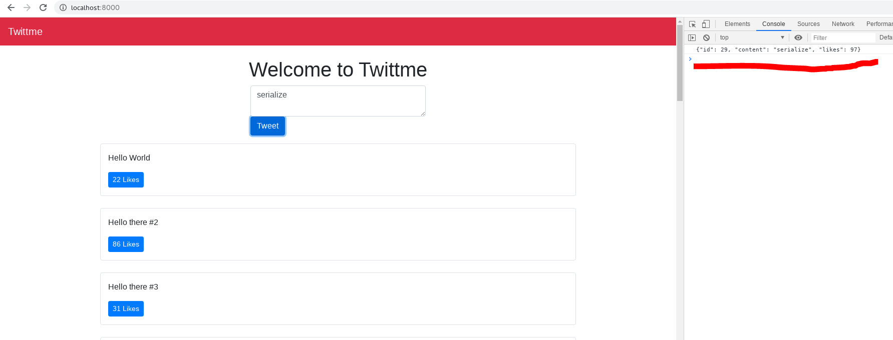The width and height of the screenshot is (893, 340).
Task: Click the browser back arrow
Action: 11,7
